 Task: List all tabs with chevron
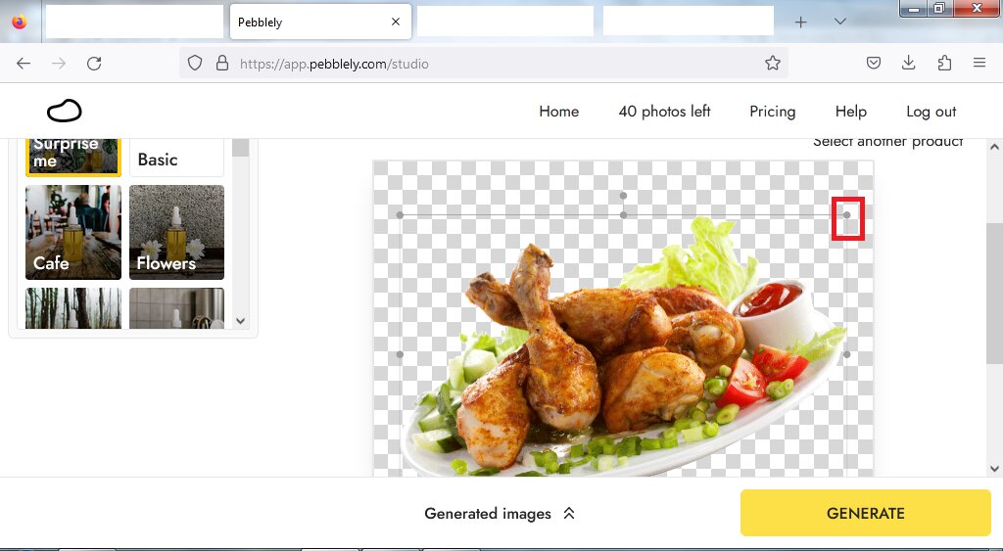[840, 22]
